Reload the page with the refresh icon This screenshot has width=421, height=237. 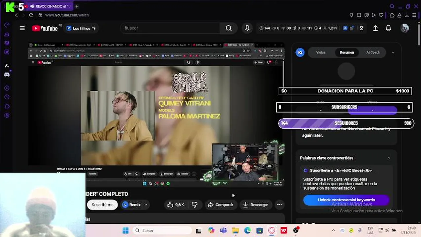click(x=31, y=15)
